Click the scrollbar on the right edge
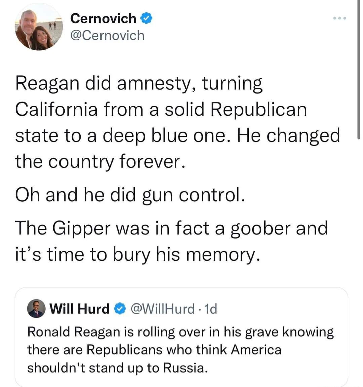Screen dimensions: 363x387 [x=359, y=67]
